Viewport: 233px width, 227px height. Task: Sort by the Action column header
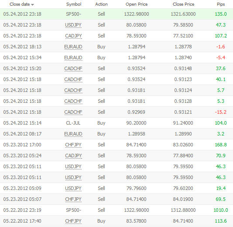(101, 4)
